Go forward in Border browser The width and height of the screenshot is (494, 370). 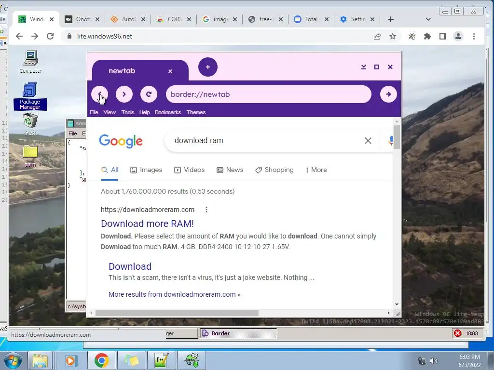124,94
